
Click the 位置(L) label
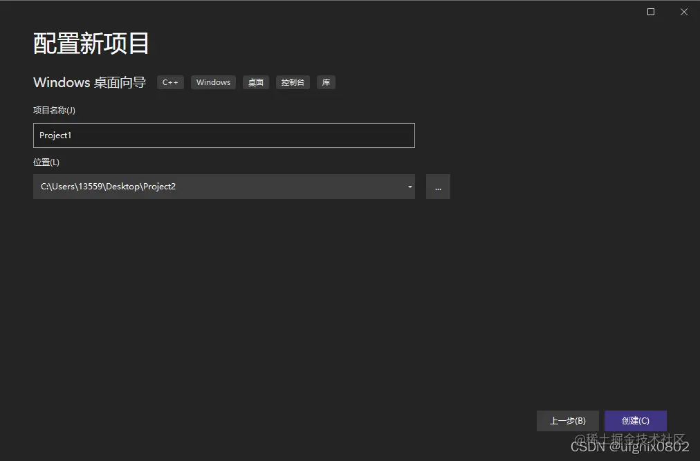46,162
